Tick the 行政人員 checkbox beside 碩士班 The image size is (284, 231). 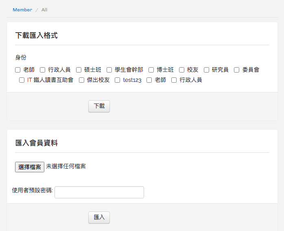(x=42, y=70)
